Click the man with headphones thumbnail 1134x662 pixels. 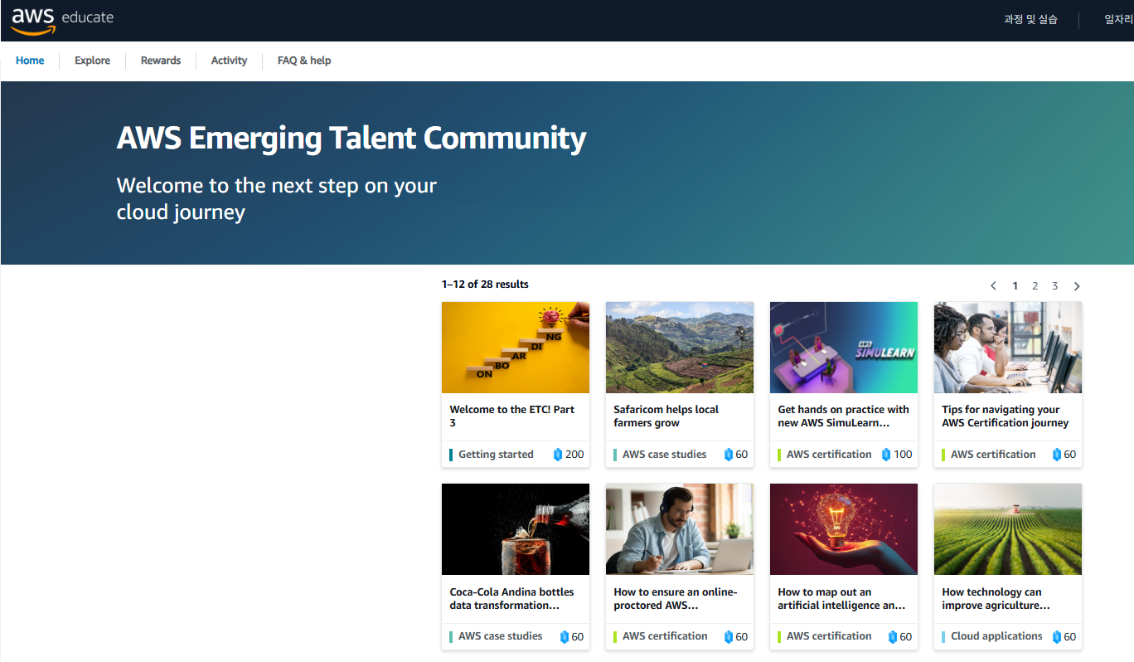point(680,529)
